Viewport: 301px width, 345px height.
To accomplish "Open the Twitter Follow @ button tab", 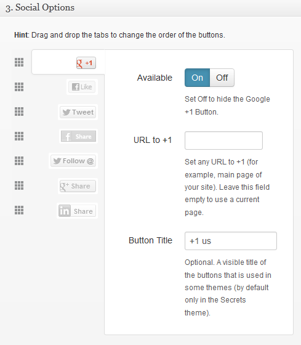I will pyautogui.click(x=73, y=161).
